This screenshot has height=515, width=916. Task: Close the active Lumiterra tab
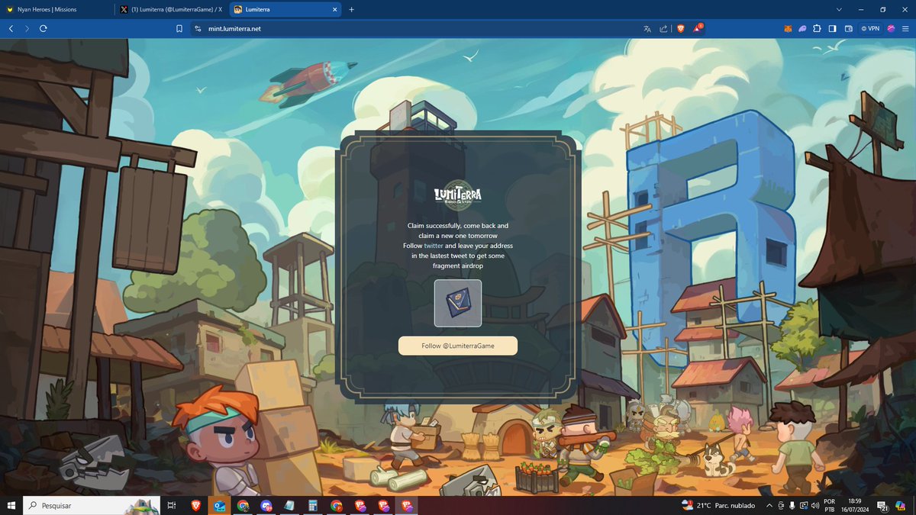334,9
